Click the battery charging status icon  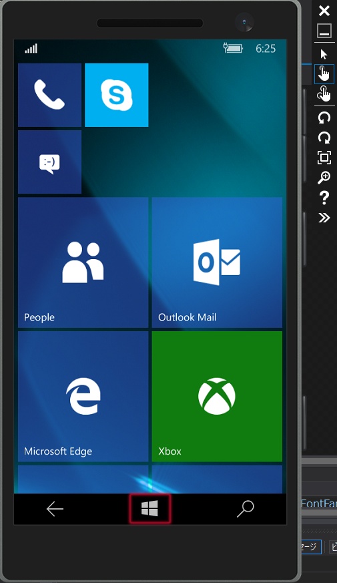pos(233,48)
